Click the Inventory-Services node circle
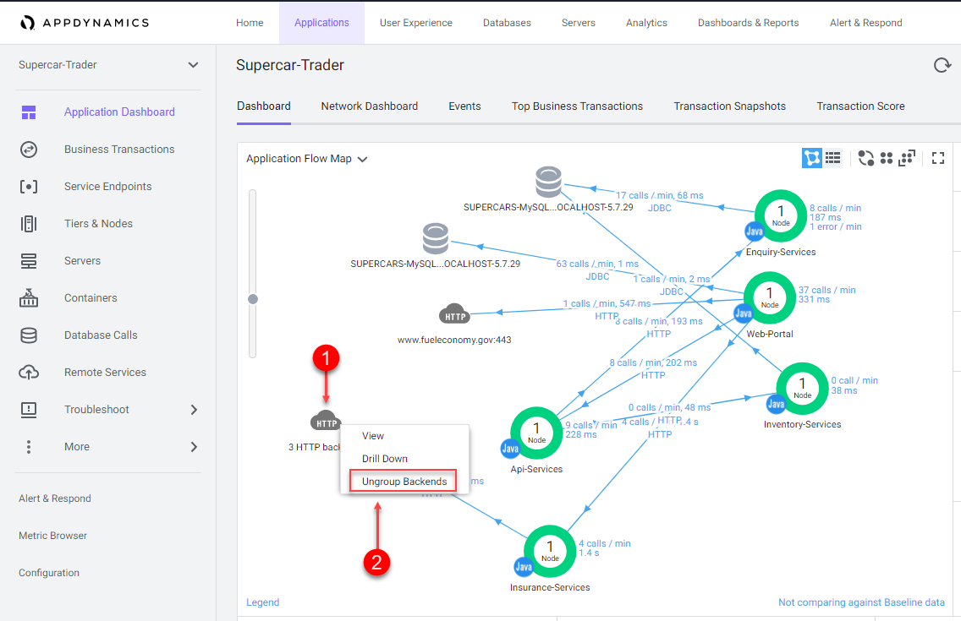The width and height of the screenshot is (961, 621). (802, 389)
